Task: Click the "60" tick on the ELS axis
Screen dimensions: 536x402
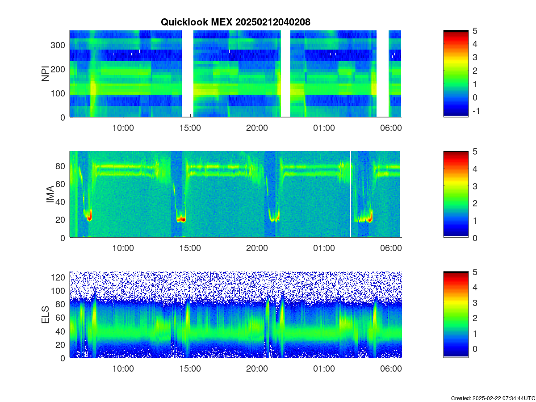Action: click(61, 318)
